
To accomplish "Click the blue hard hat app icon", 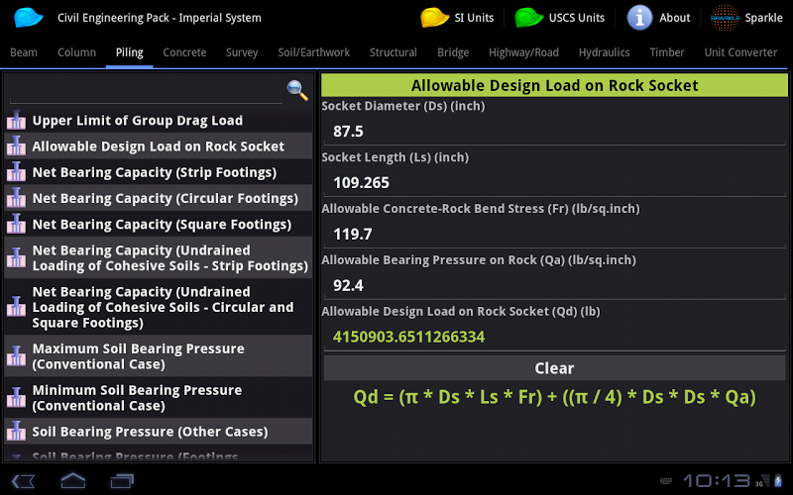I will (29, 17).
